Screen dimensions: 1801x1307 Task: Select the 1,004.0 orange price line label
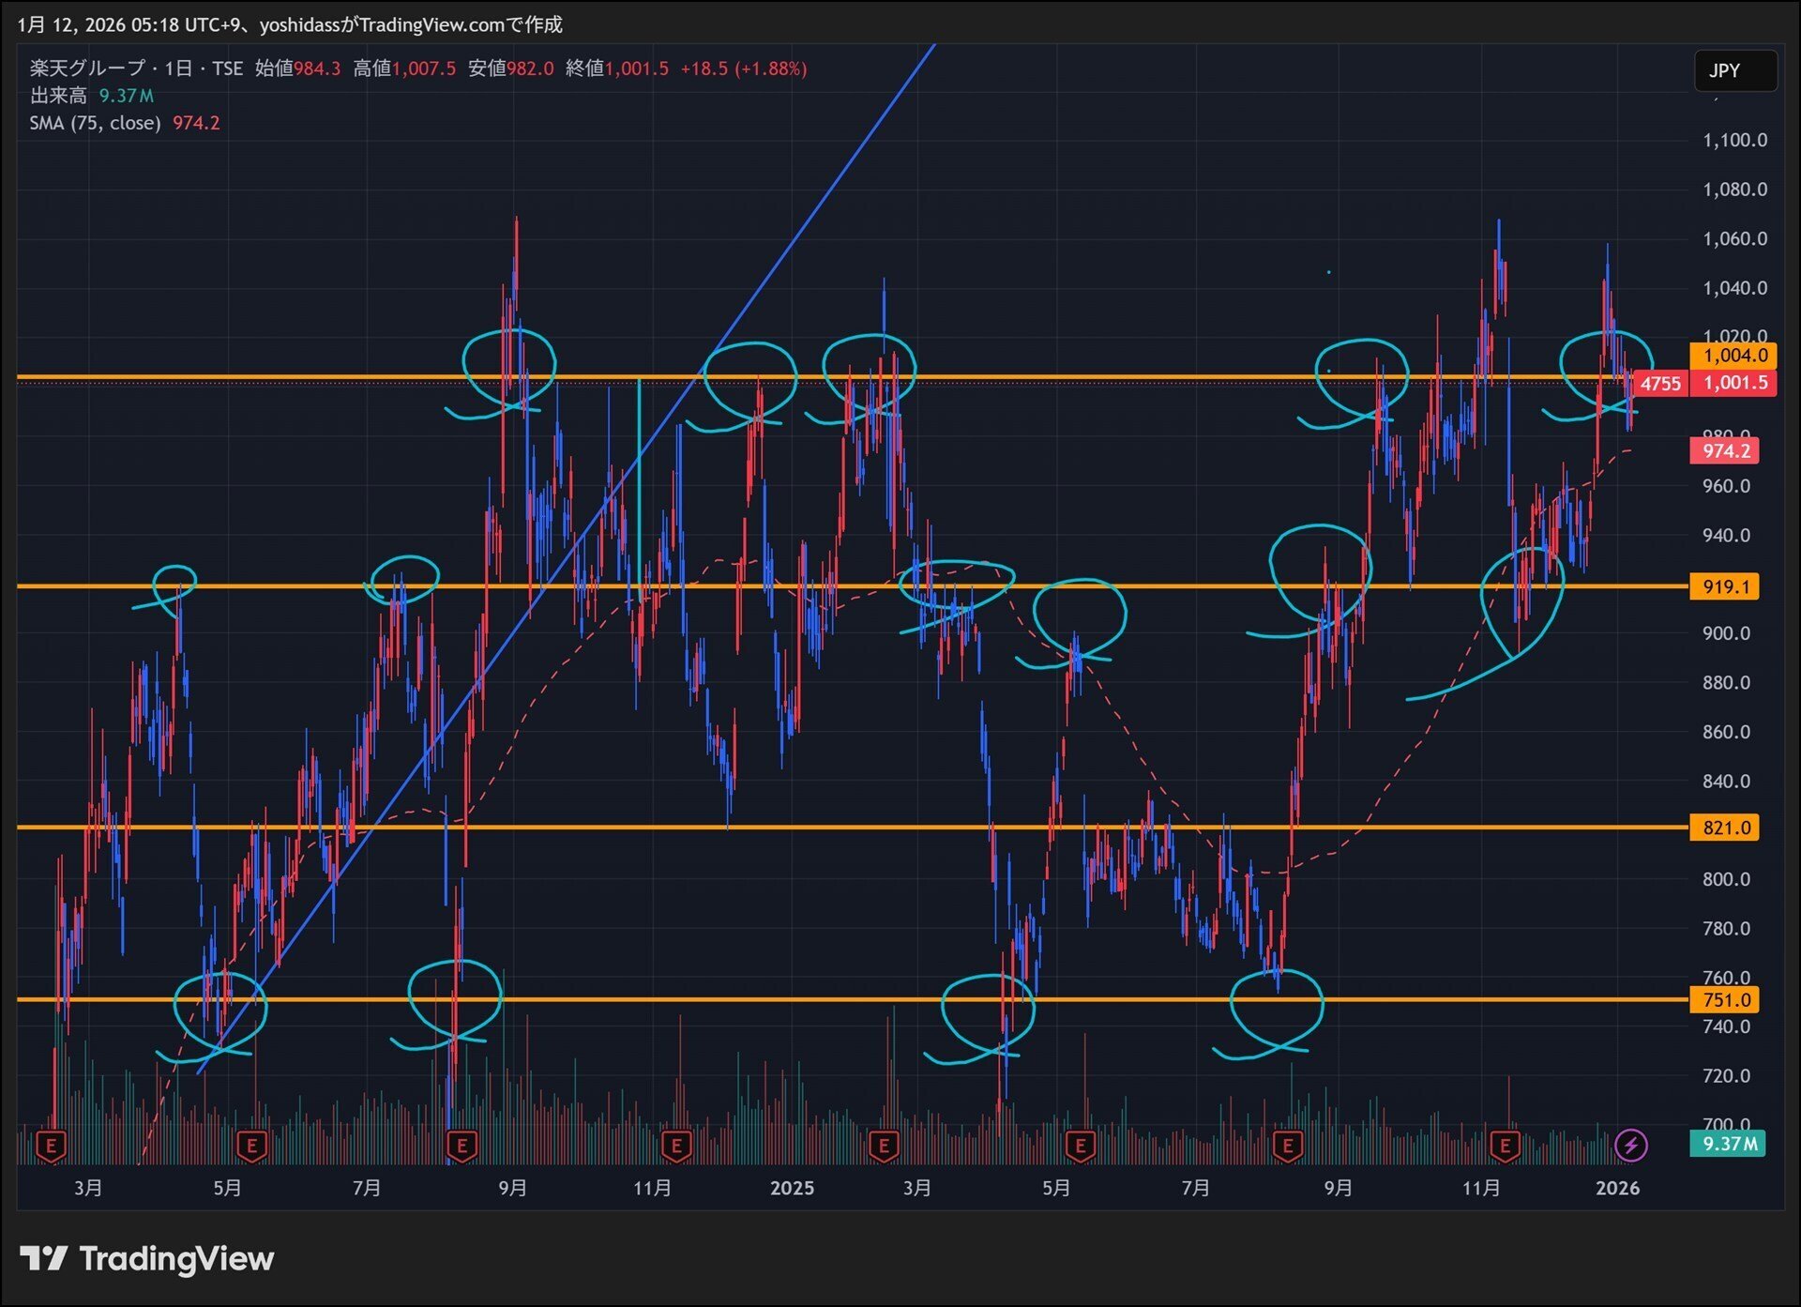(1734, 356)
